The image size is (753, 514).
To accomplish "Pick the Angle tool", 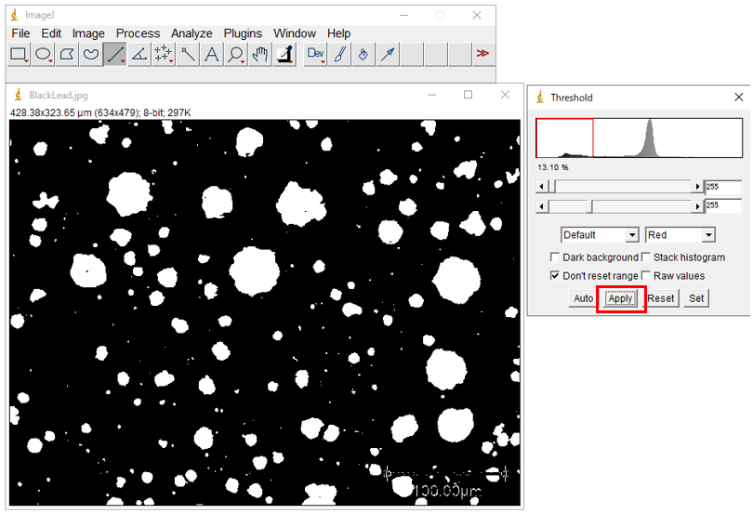I will click(139, 55).
